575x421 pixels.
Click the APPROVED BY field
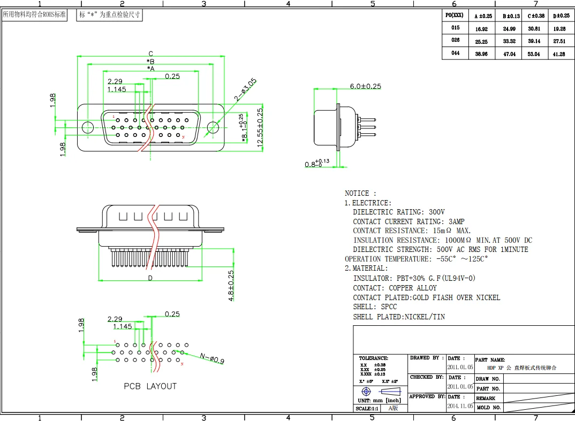pyautogui.click(x=427, y=397)
